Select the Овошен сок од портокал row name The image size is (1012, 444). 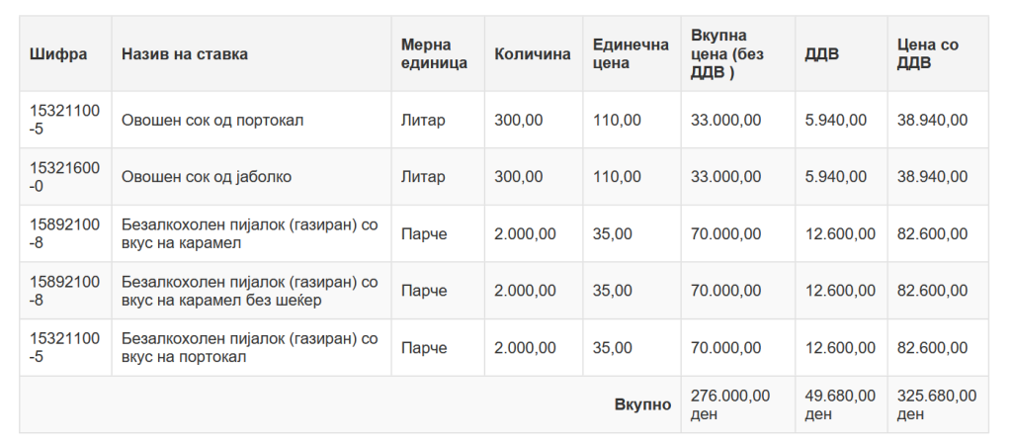(x=212, y=121)
